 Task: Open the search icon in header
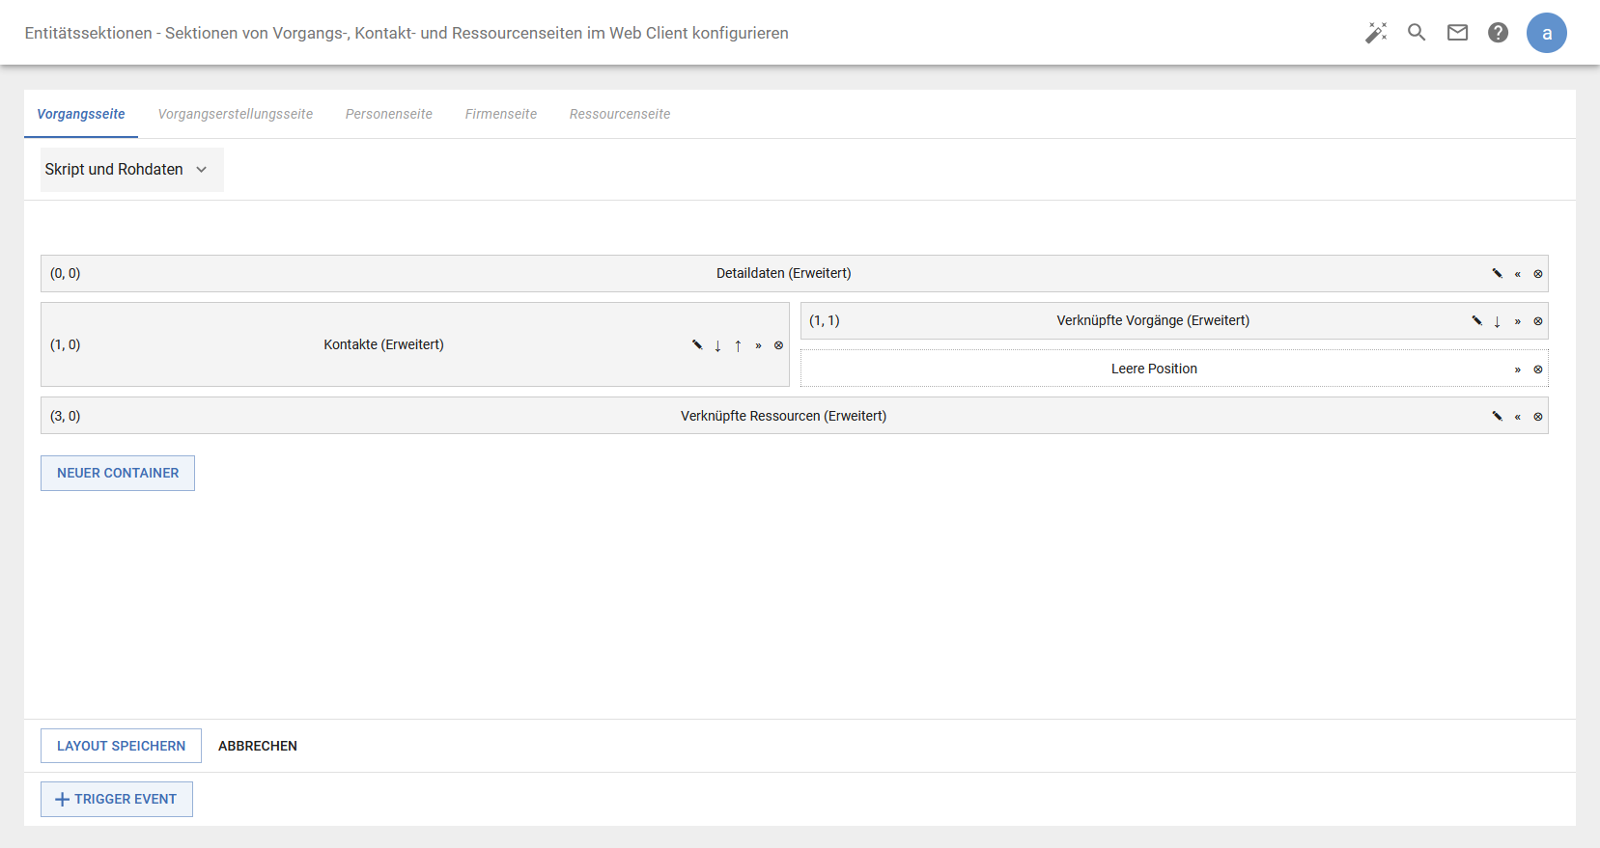click(1417, 33)
